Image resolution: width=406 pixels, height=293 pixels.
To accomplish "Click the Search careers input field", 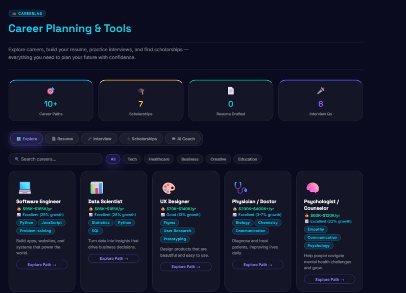I will (x=56, y=159).
